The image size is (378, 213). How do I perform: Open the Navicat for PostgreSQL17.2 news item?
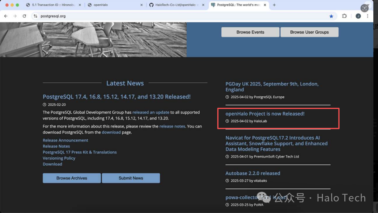(276, 143)
